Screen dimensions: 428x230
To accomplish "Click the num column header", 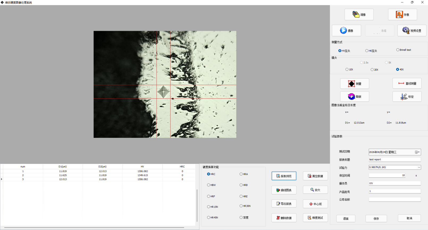I will [x=23, y=167].
